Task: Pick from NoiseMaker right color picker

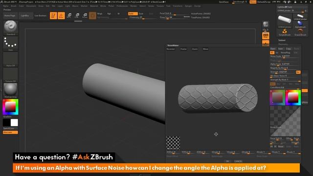Action: [293, 98]
